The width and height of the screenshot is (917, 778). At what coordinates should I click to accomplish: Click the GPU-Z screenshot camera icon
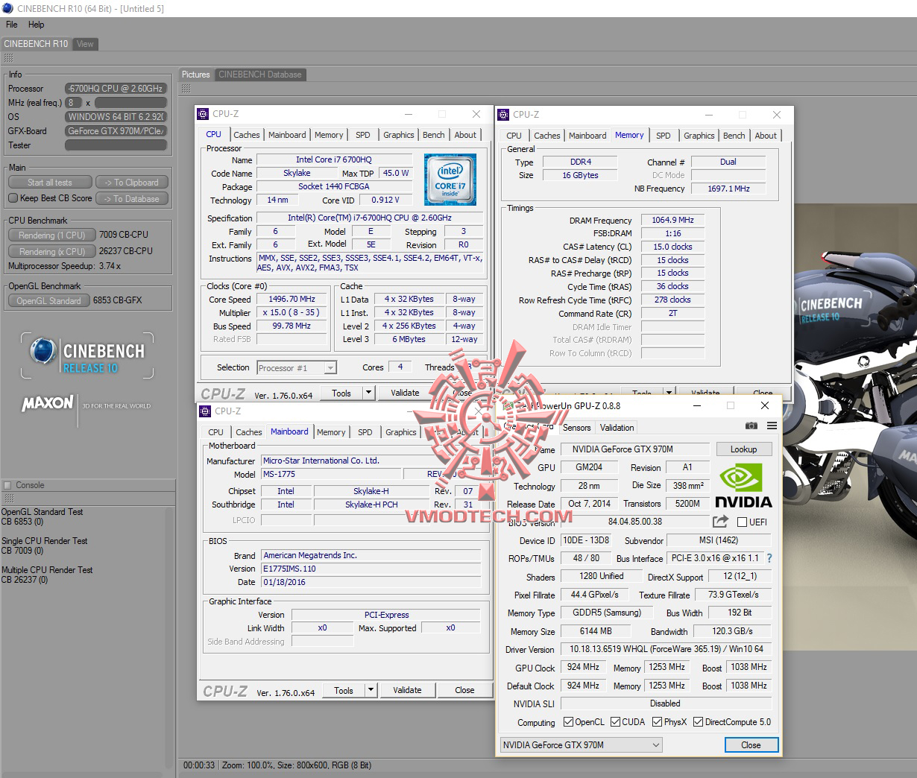tap(751, 426)
